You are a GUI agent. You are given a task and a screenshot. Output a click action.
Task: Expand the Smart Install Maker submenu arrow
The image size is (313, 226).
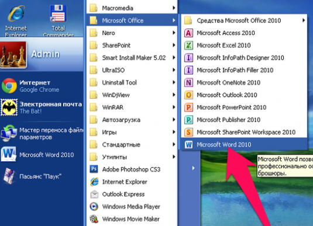pyautogui.click(x=174, y=58)
